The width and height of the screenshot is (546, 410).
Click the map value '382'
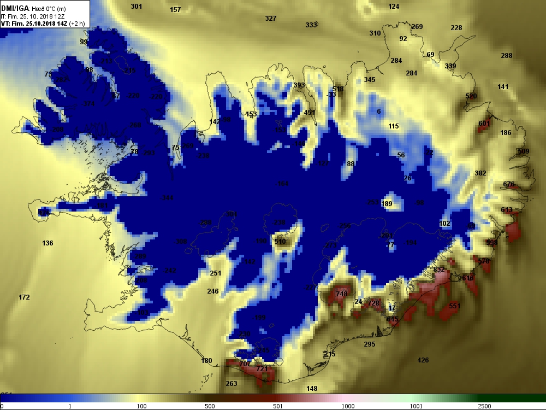pyautogui.click(x=480, y=173)
